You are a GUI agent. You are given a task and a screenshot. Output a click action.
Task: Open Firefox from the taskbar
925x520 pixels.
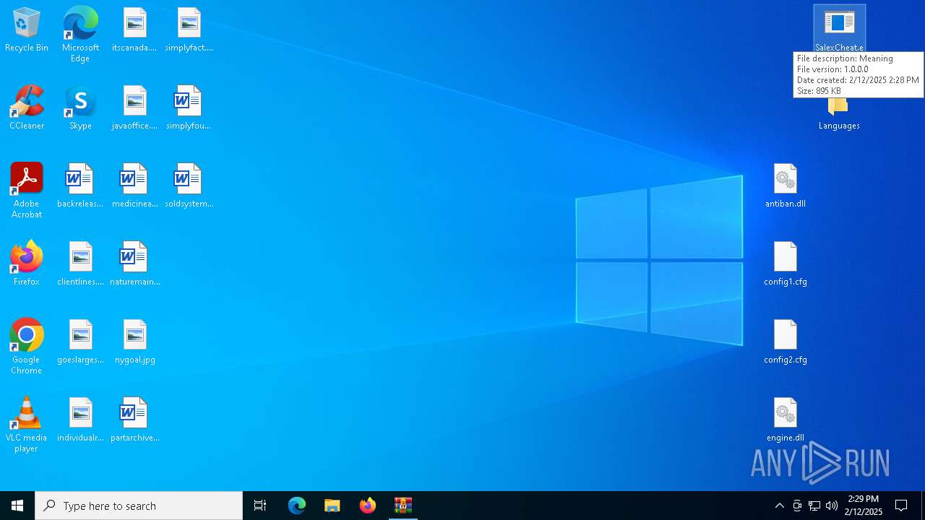pyautogui.click(x=368, y=506)
